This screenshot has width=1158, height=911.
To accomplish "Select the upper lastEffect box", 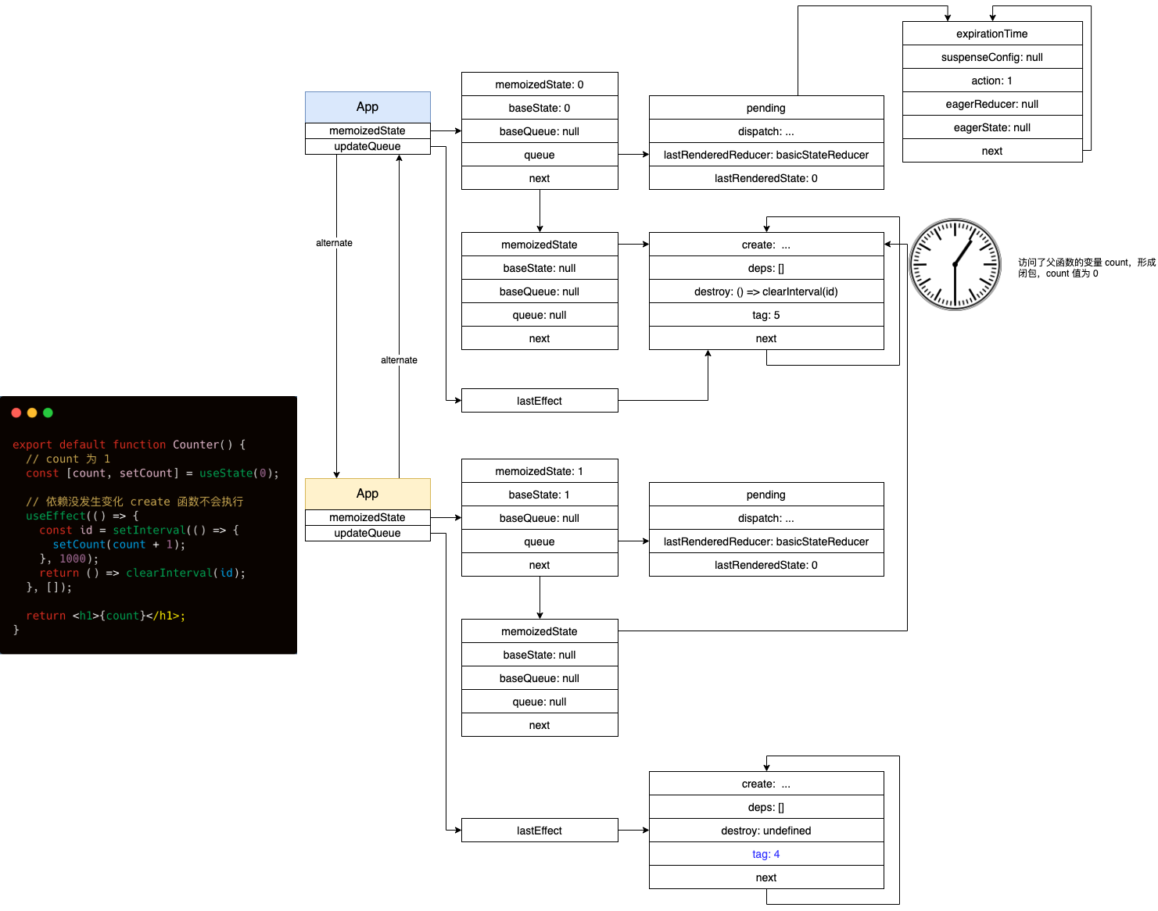I will pos(540,401).
